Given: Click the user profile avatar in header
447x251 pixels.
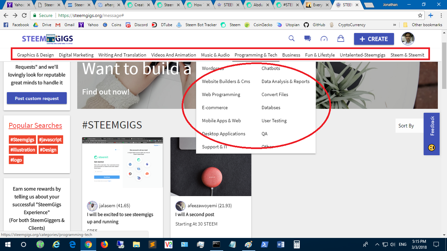Looking at the screenshot, I should click(408, 39).
